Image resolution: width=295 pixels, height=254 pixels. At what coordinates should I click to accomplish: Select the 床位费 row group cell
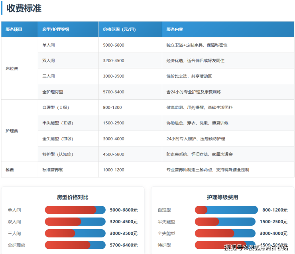click(x=12, y=69)
